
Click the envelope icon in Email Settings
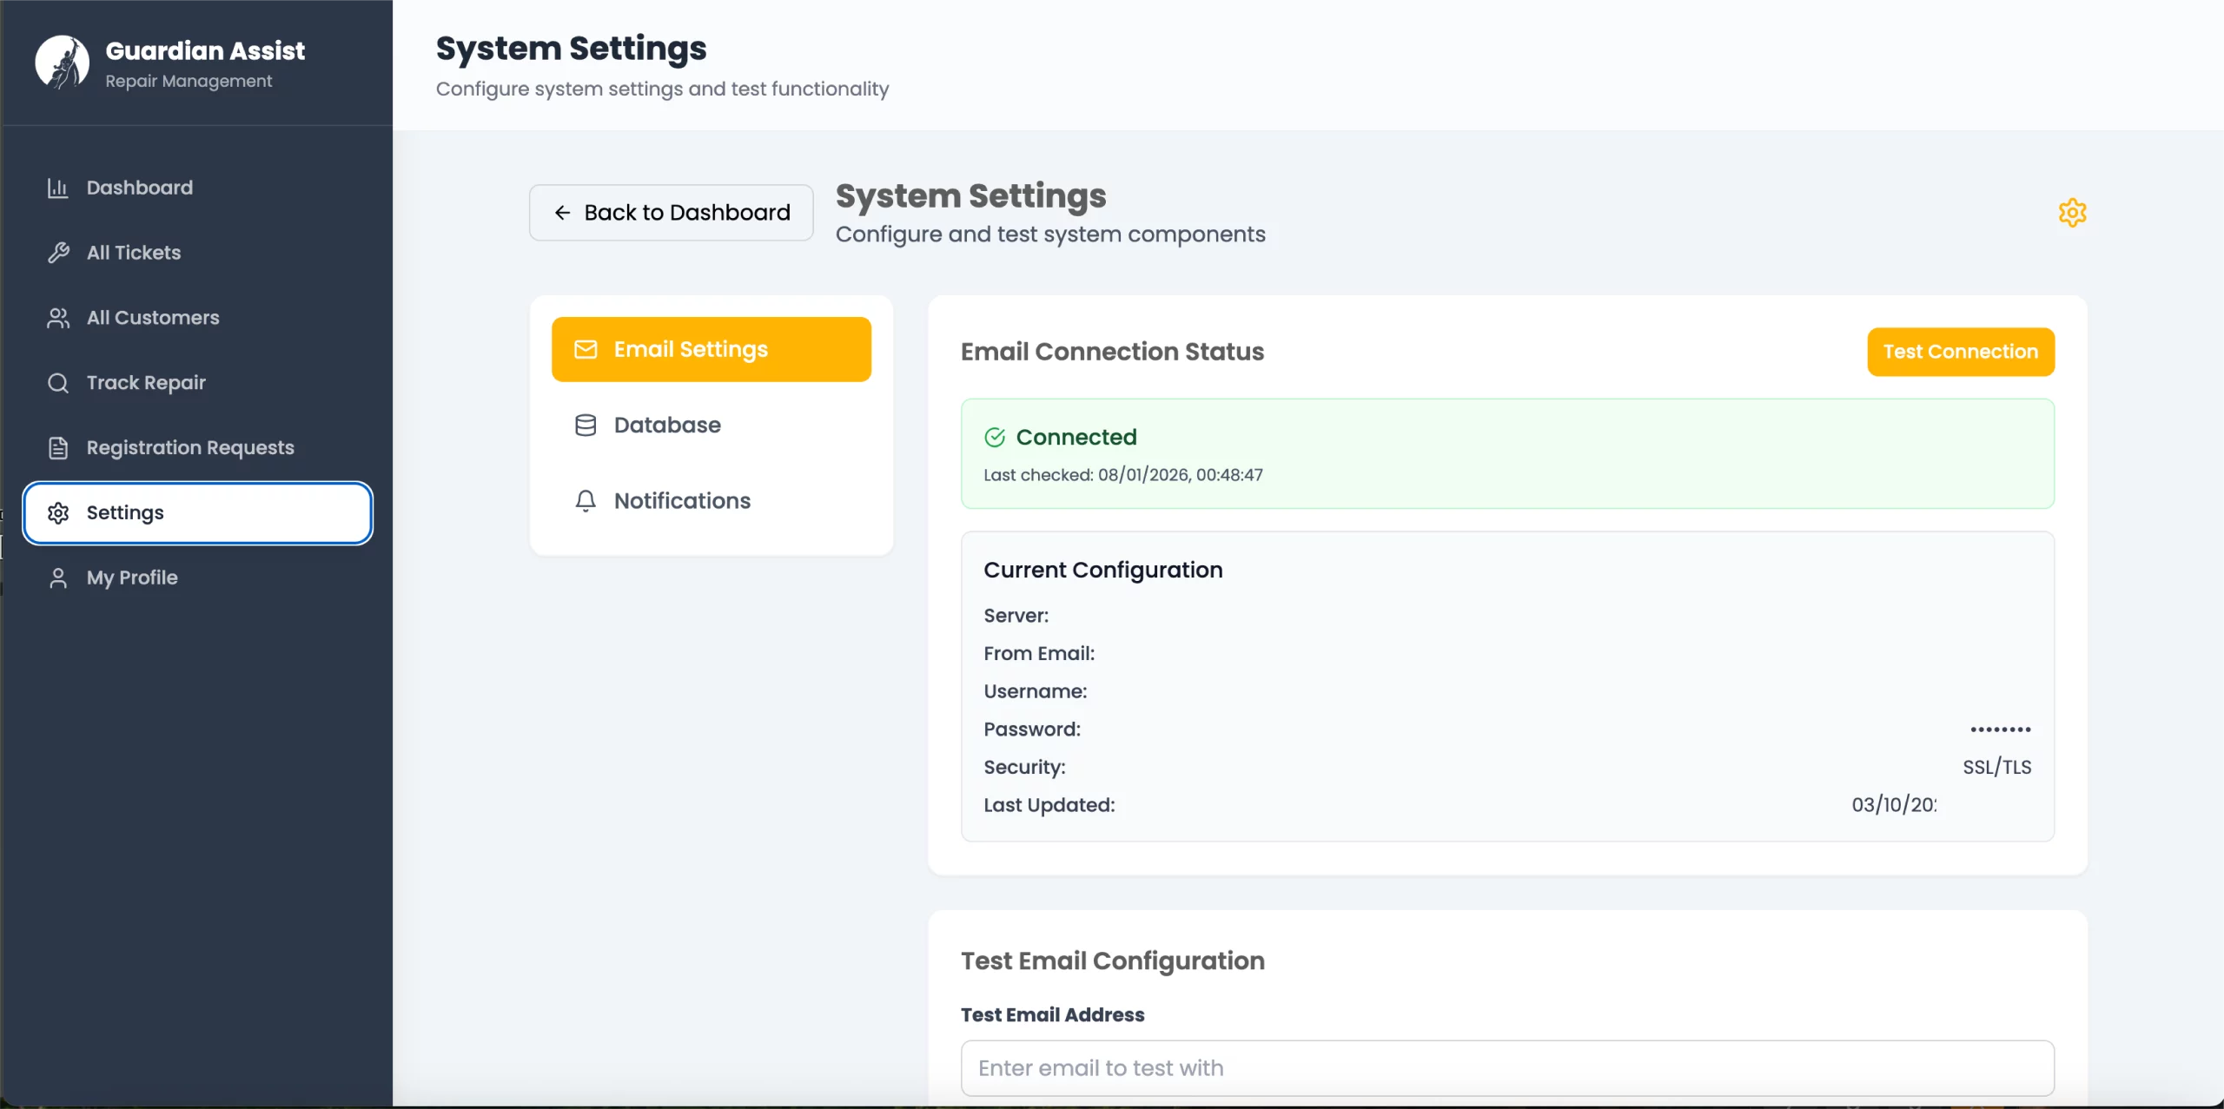tap(586, 349)
